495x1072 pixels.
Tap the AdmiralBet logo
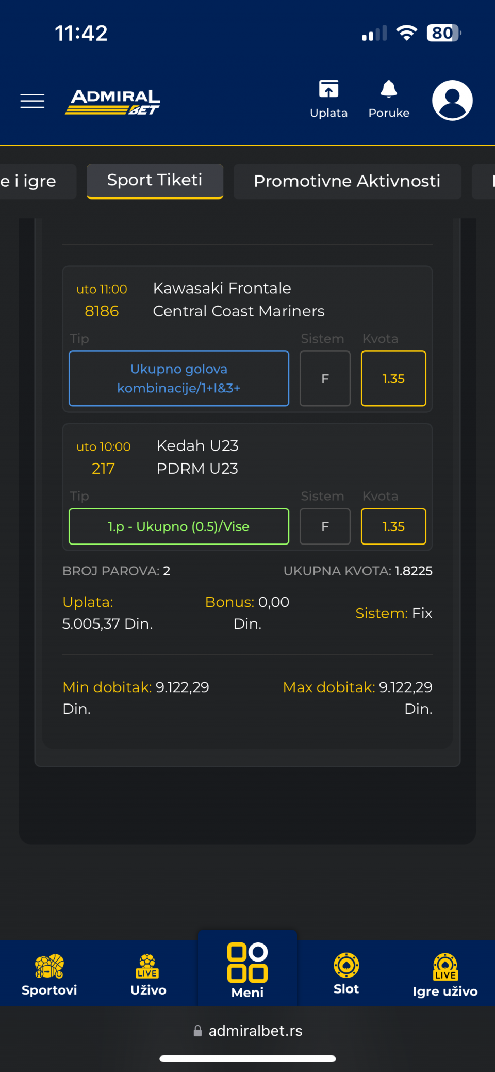coord(112,102)
